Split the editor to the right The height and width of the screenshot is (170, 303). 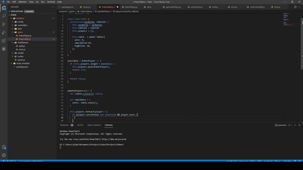[295, 7]
